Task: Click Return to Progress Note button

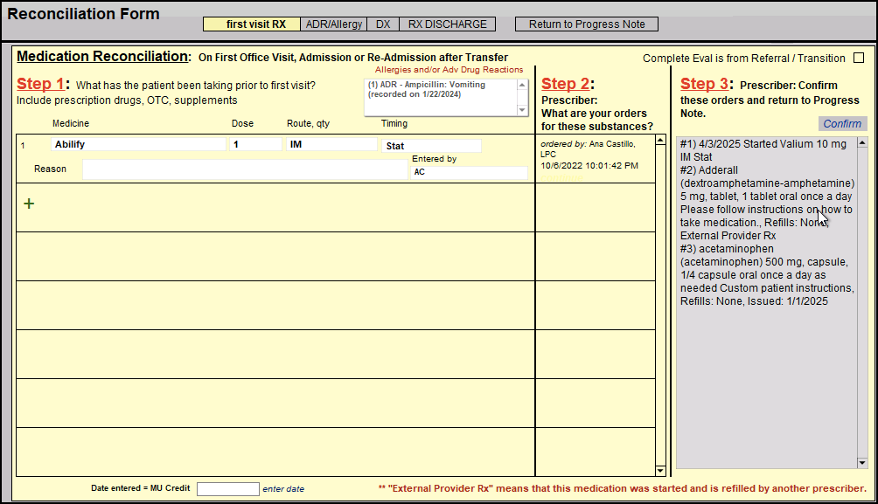Action: point(586,24)
